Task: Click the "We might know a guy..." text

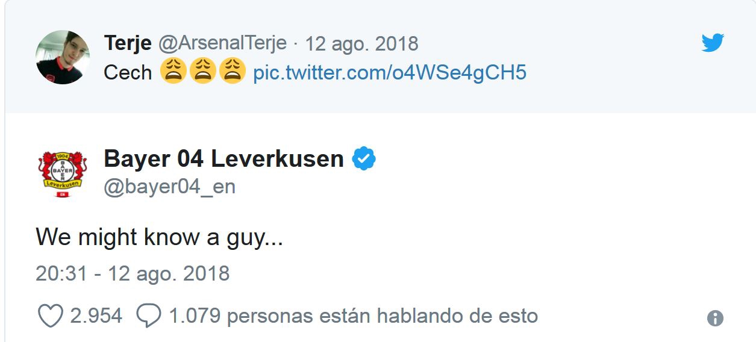Action: click(x=159, y=237)
